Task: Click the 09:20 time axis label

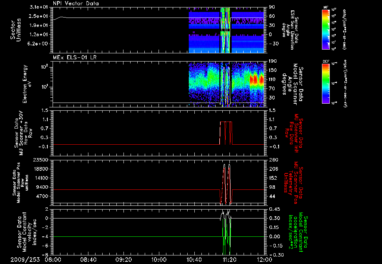Action: pyautogui.click(x=124, y=260)
